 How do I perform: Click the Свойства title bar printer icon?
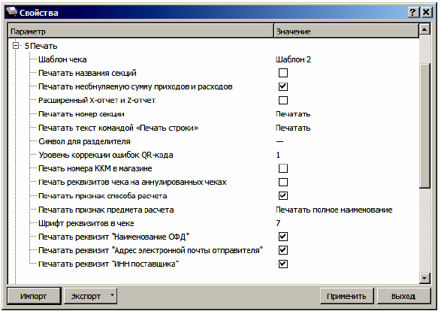(x=11, y=12)
